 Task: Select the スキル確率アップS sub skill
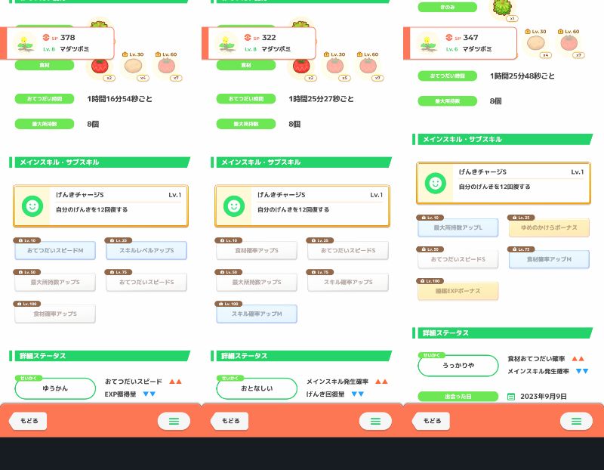coord(348,282)
